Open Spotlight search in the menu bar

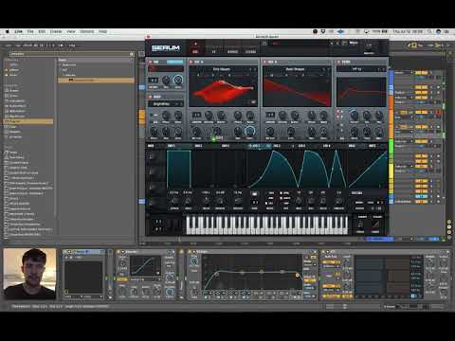(x=429, y=31)
